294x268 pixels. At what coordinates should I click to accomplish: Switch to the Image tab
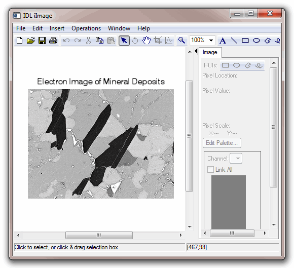coord(210,52)
